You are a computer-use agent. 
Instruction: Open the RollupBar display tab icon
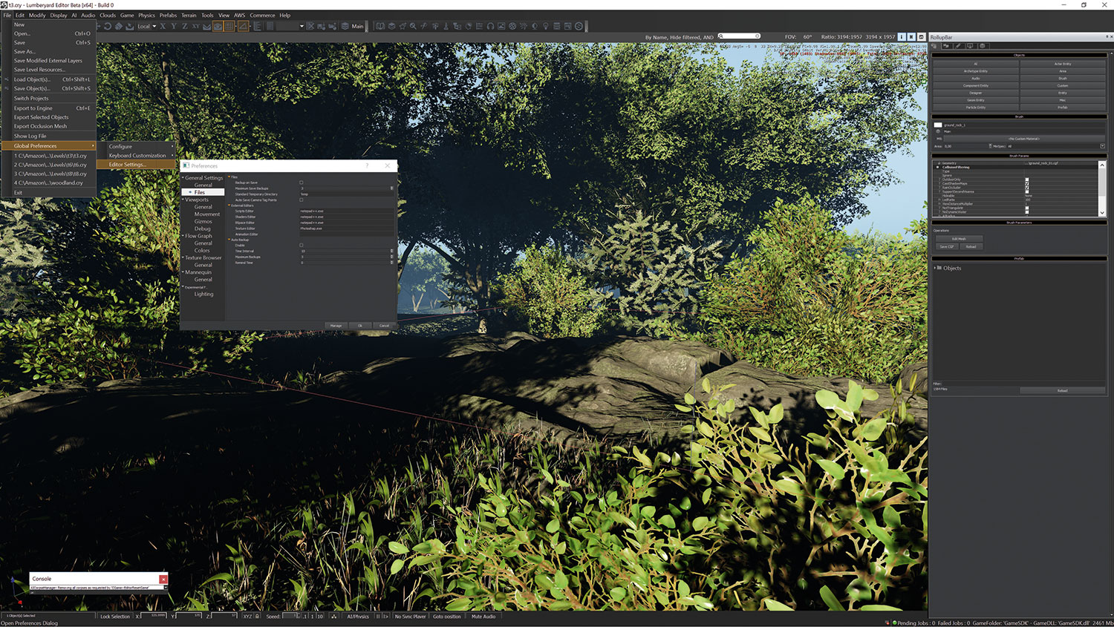point(970,46)
